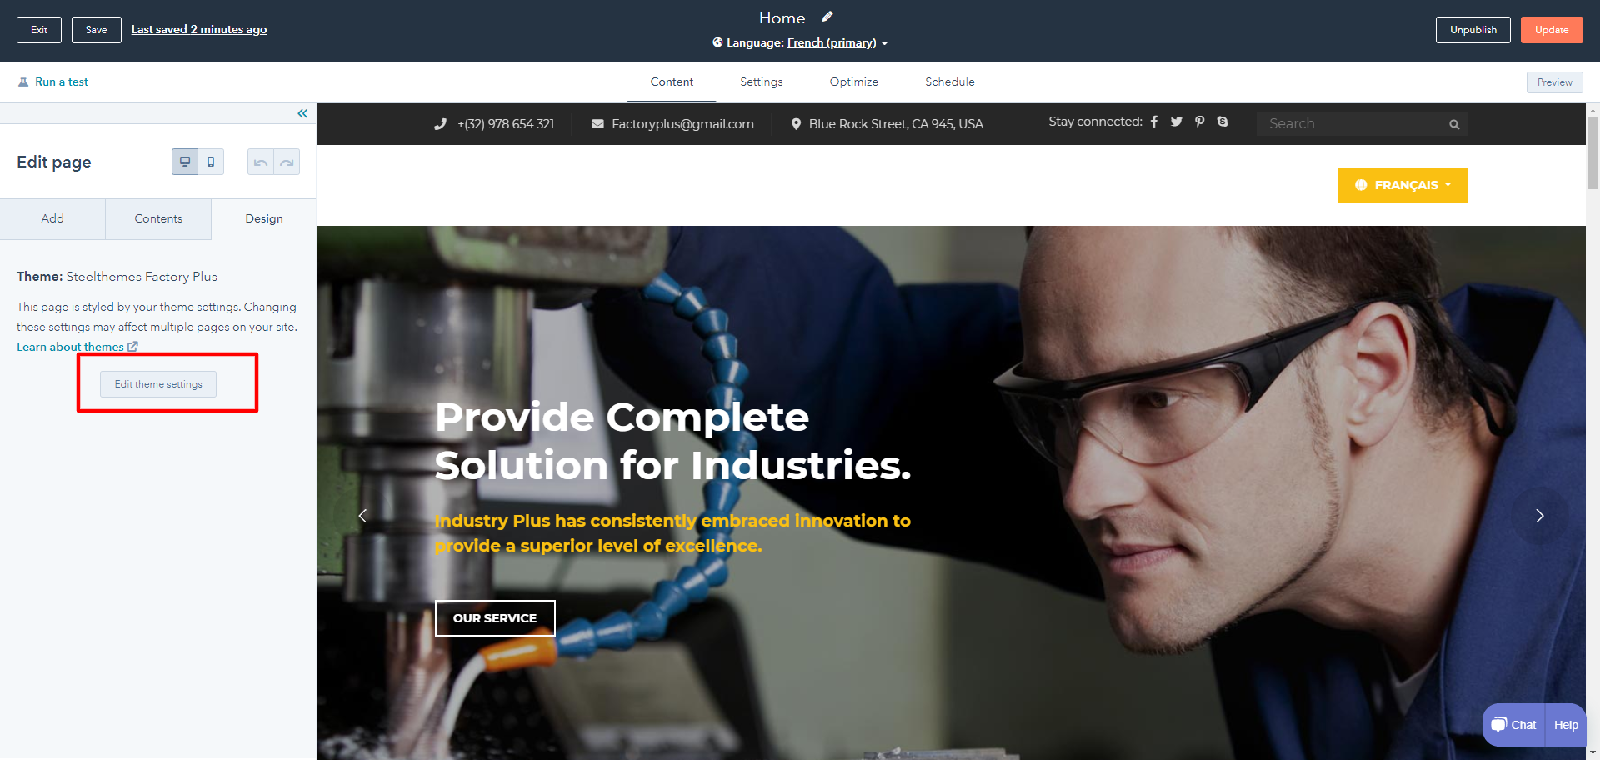Click the undo arrow icon

(261, 162)
